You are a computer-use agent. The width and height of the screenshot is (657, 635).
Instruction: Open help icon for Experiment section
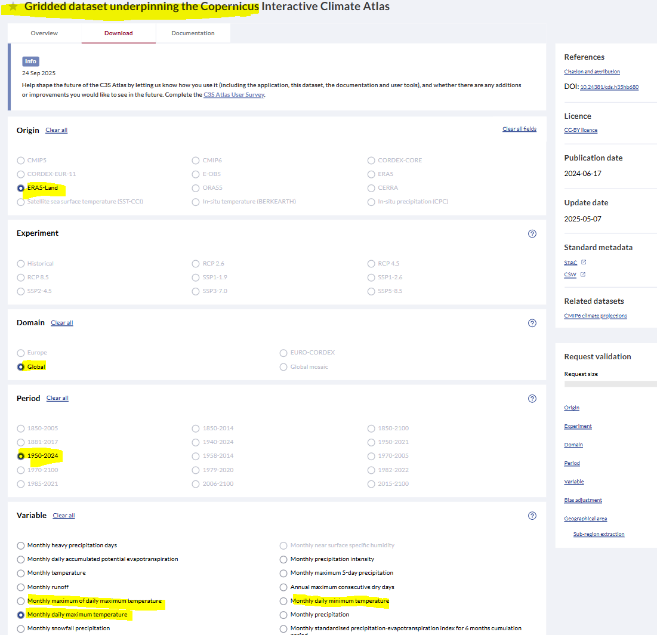(x=532, y=234)
